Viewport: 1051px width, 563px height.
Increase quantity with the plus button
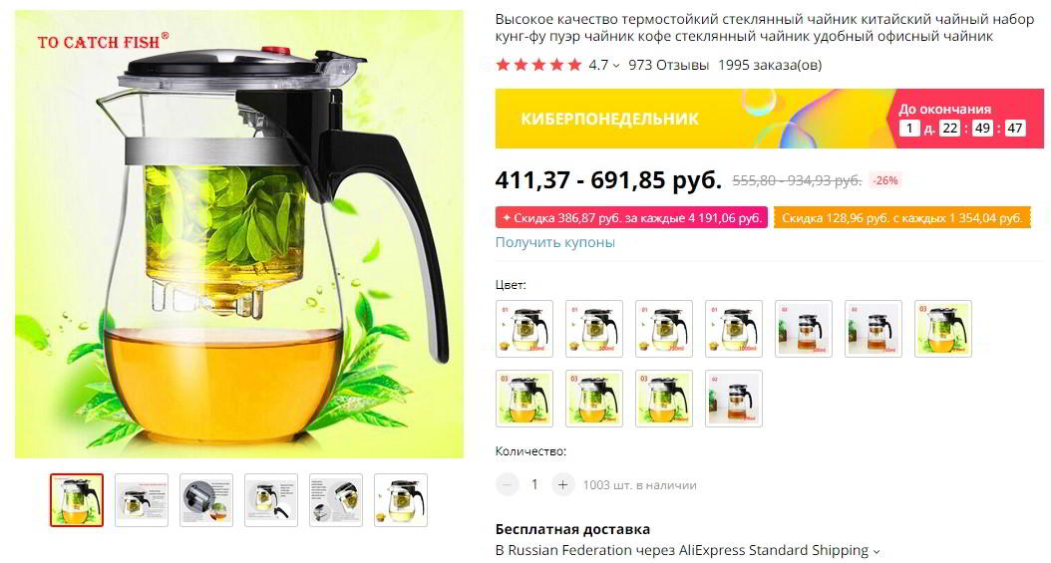click(563, 484)
